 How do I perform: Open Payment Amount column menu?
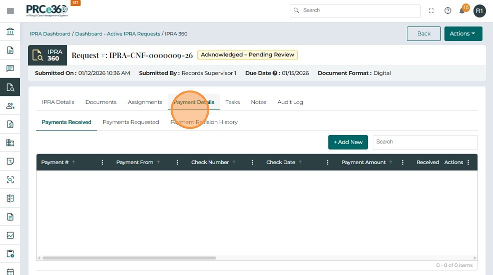pyautogui.click(x=403, y=162)
